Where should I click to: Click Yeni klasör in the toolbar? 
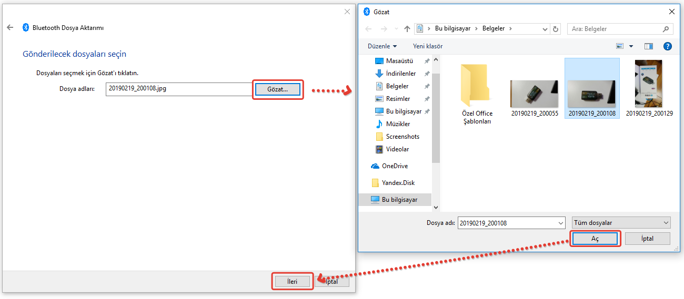(x=428, y=46)
